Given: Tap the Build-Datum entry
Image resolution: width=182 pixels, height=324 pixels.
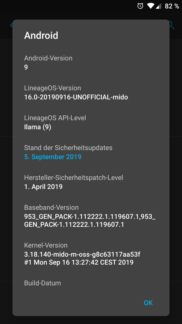Looking at the screenshot, I should (x=91, y=283).
